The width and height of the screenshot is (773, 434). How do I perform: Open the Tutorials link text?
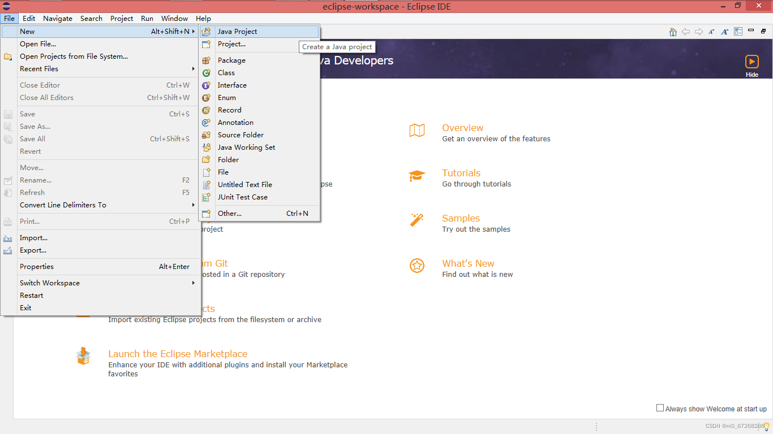(461, 173)
